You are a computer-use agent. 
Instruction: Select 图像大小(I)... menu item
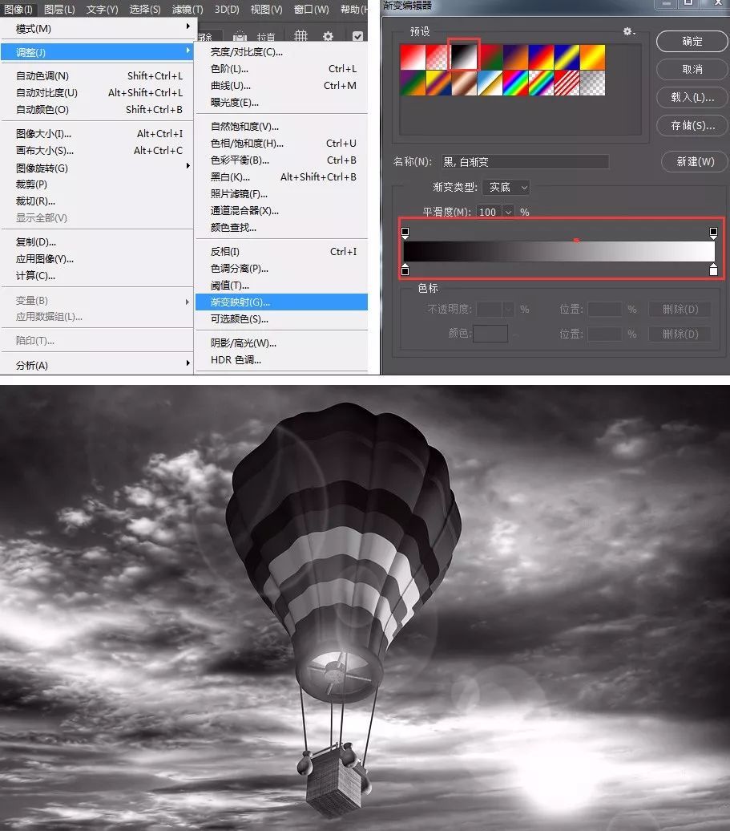[x=98, y=133]
